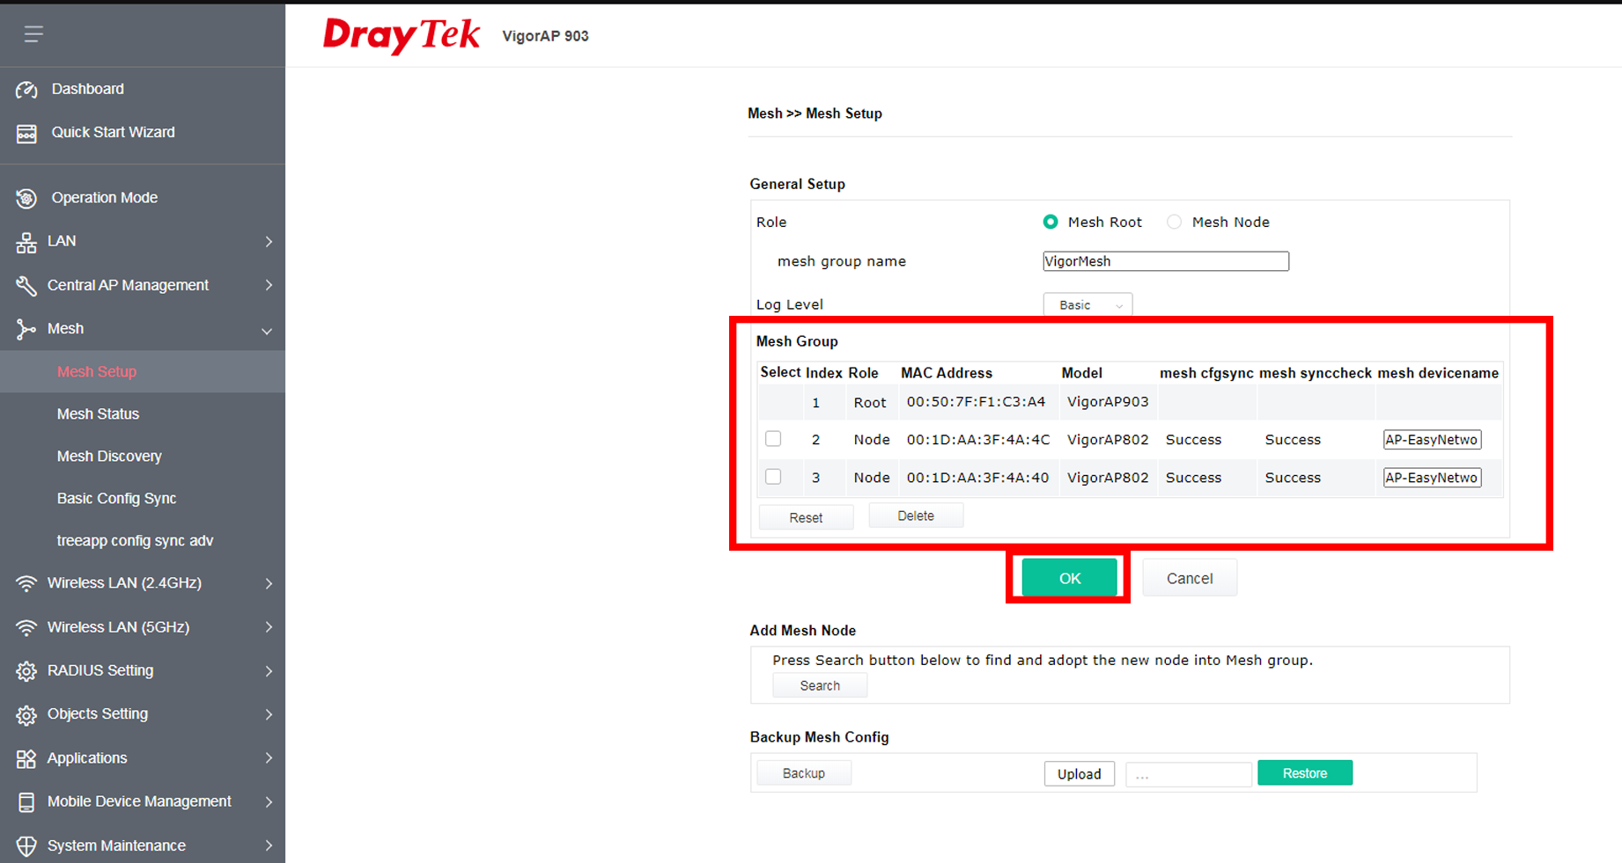
Task: Click the MAC Address column header
Action: (947, 373)
